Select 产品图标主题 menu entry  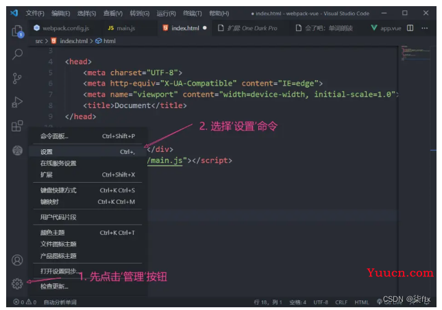tap(88, 256)
